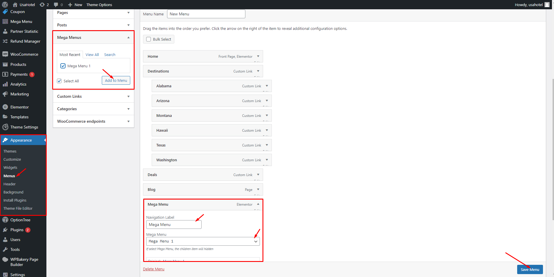
Task: Click the Coupon tag icon
Action: (x=5, y=12)
